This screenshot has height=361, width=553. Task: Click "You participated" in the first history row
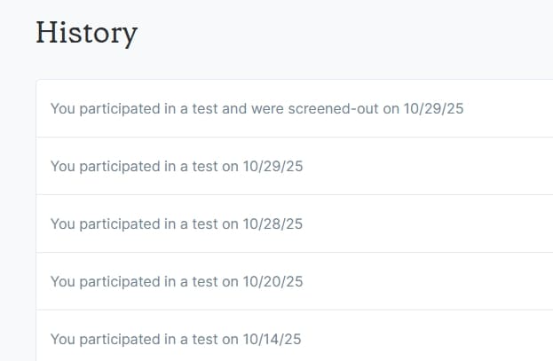(x=105, y=109)
